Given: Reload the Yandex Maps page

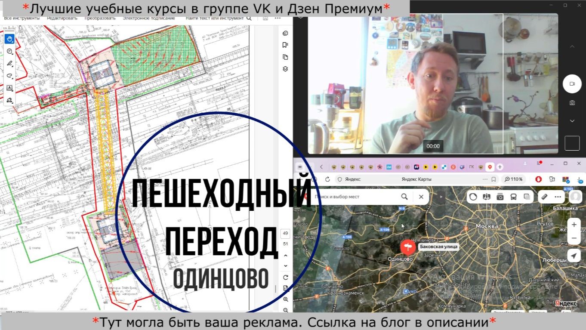Looking at the screenshot, I should coord(327,179).
